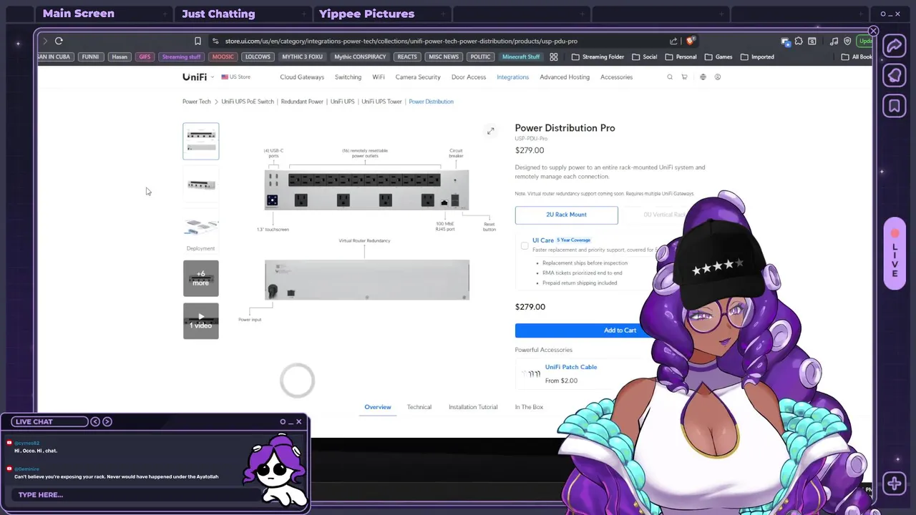Screen dimensions: 916x515
Task: Select the 2U Rack Mount option
Action: tap(566, 215)
